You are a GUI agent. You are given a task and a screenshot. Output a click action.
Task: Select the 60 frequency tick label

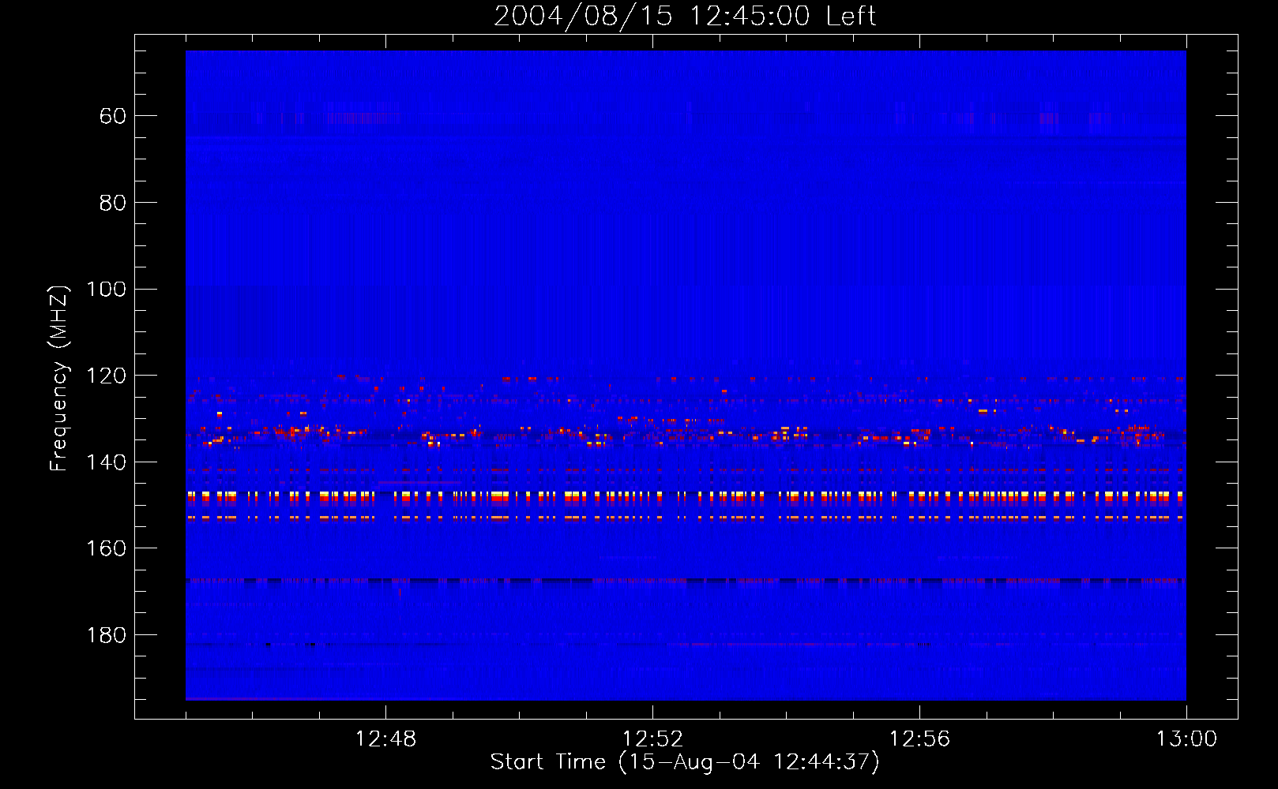[112, 116]
